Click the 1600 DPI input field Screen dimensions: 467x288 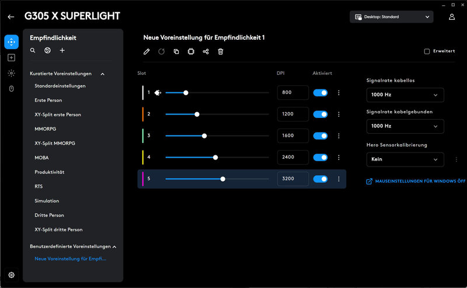[293, 136]
